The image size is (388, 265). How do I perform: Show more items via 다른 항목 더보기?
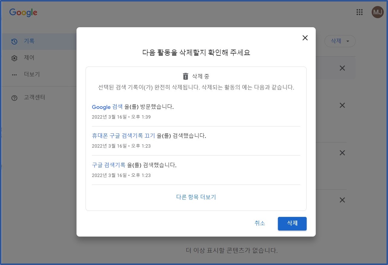[196, 197]
